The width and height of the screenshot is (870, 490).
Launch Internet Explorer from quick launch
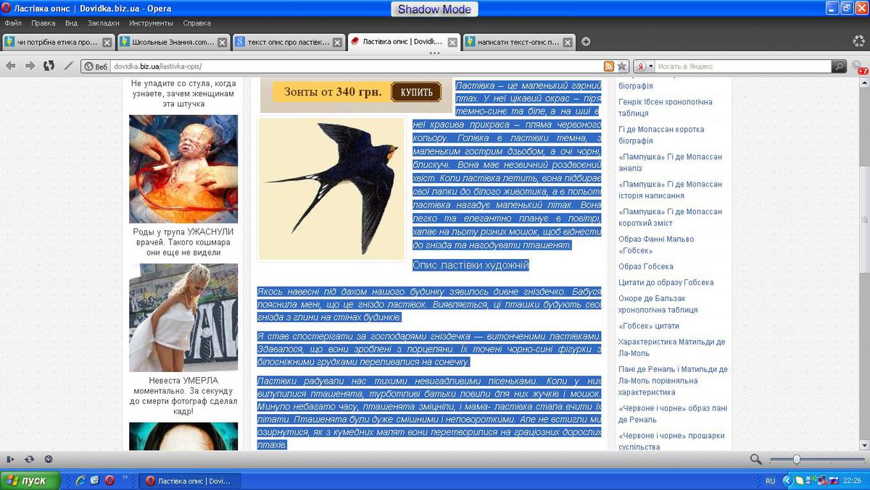coord(80,481)
